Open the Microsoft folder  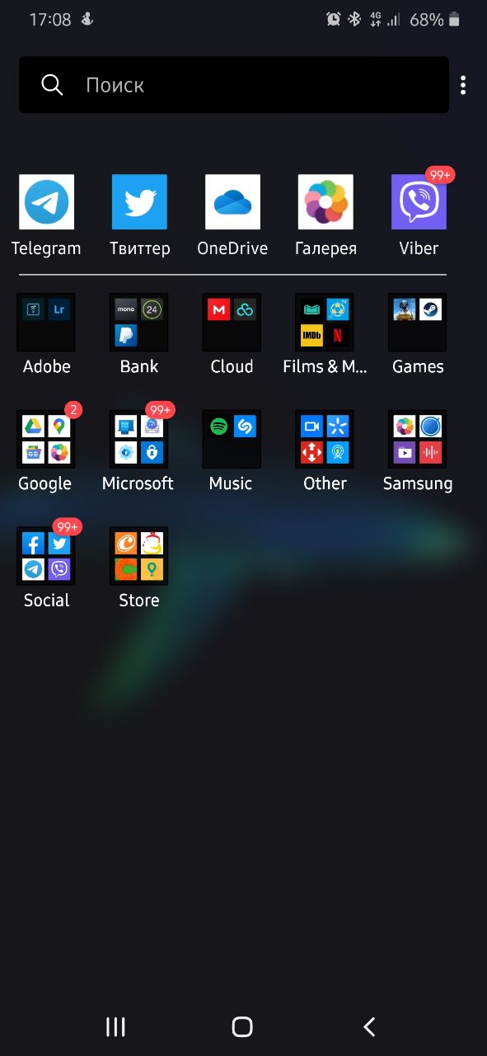click(139, 440)
